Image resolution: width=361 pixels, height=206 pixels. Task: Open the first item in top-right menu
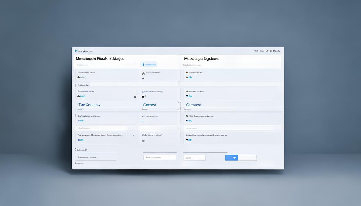[x=256, y=51]
